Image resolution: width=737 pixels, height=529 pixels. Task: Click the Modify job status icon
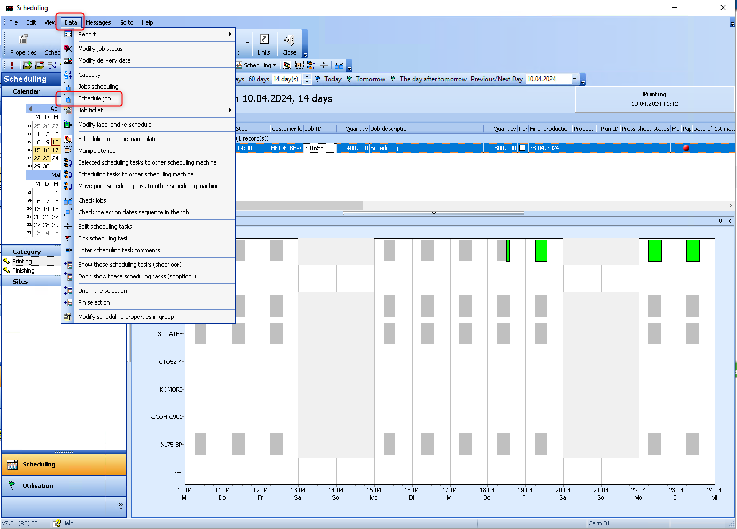click(x=68, y=49)
